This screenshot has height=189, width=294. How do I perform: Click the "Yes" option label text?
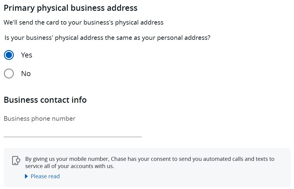(27, 55)
